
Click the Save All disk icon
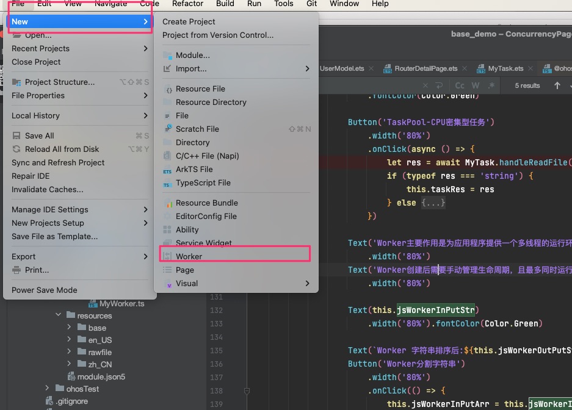(16, 136)
